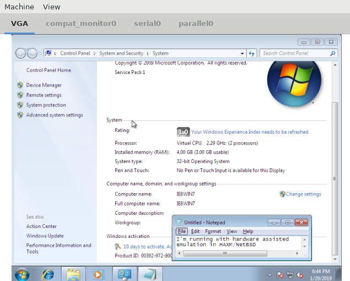The image size is (350, 281).
Task: Click Notepad horizontal scroll right arrow
Action: pos(297,253)
